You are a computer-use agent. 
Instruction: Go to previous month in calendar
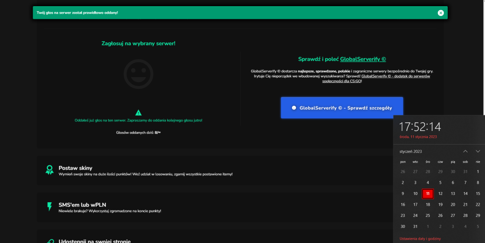pyautogui.click(x=465, y=151)
